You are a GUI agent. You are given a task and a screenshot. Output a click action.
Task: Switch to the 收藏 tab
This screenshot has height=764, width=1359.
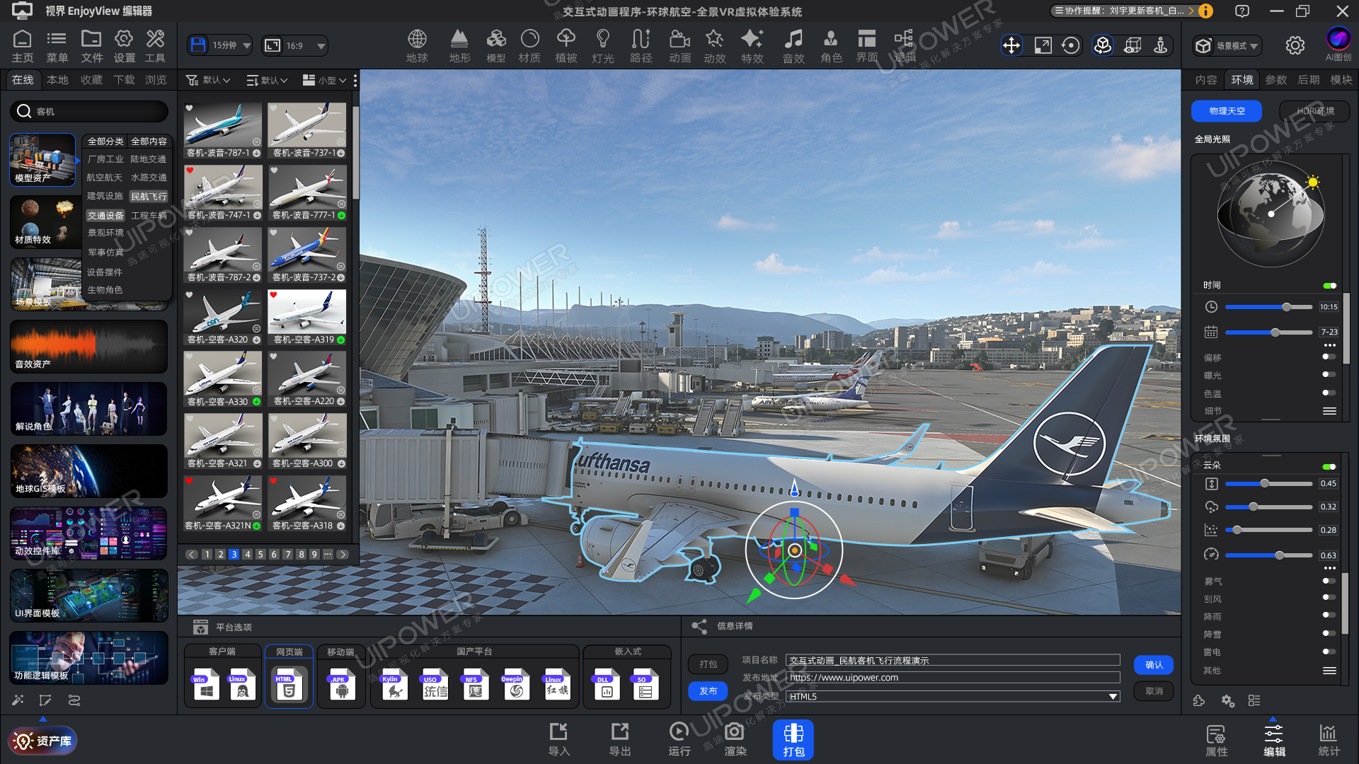click(91, 80)
